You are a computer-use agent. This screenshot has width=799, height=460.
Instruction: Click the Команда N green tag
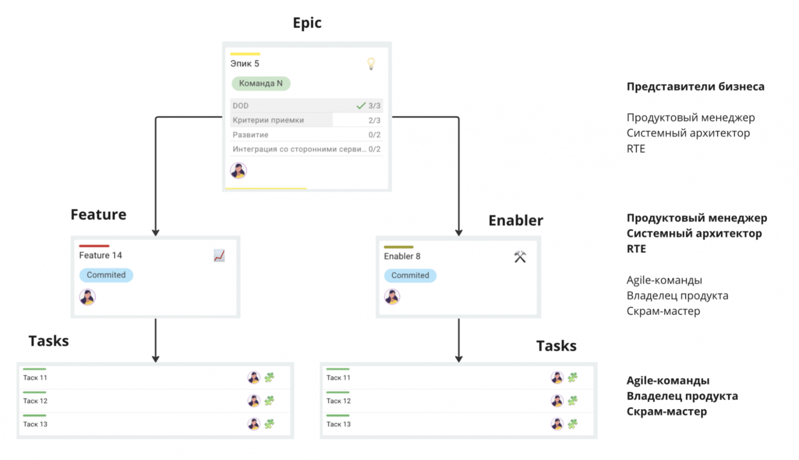tap(261, 83)
